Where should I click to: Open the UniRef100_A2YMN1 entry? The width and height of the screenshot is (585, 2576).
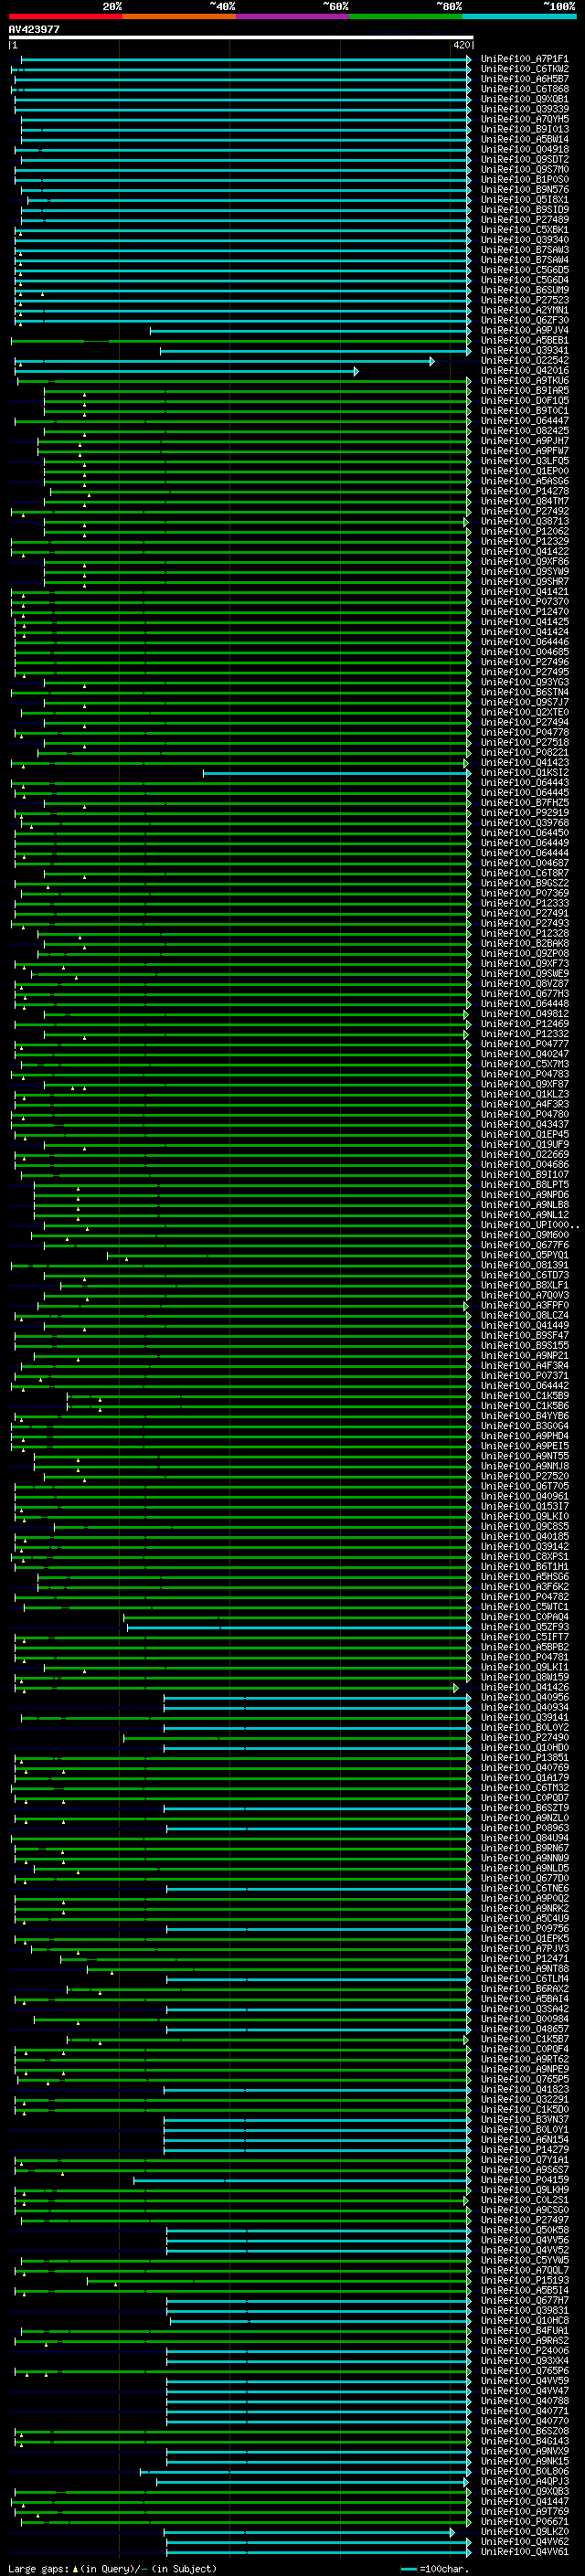point(524,310)
